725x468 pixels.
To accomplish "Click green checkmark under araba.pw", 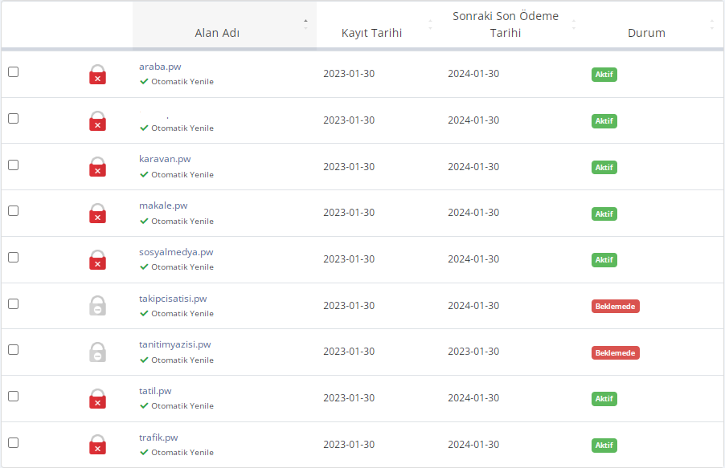I will click(x=144, y=81).
